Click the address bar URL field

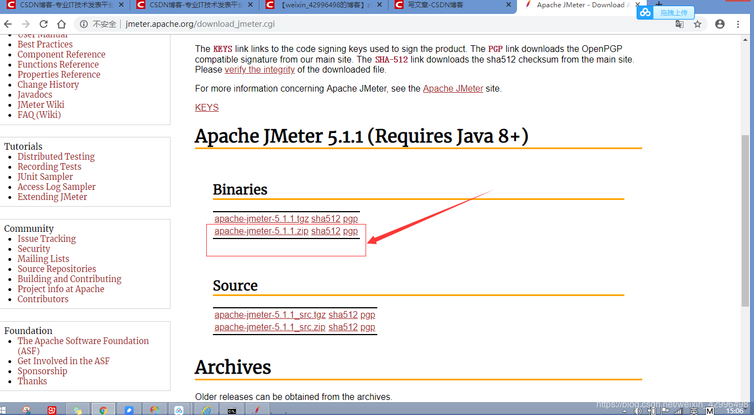[x=391, y=24]
